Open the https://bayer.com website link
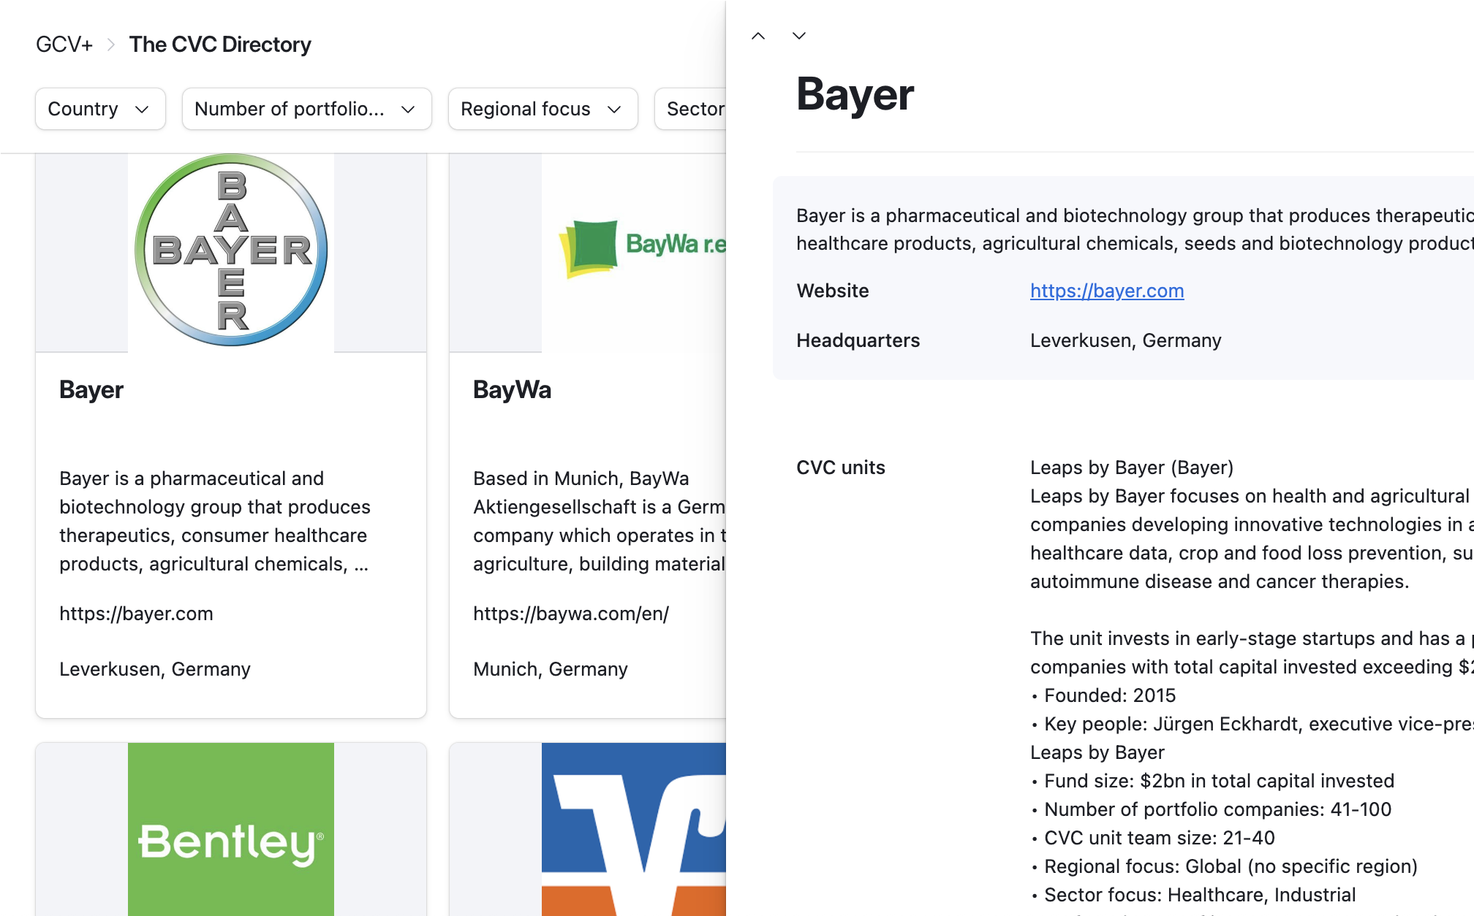 (1107, 291)
